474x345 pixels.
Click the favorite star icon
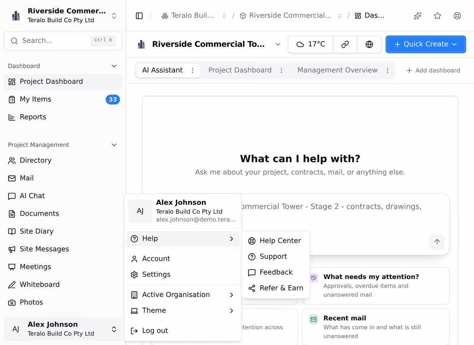[x=438, y=16]
